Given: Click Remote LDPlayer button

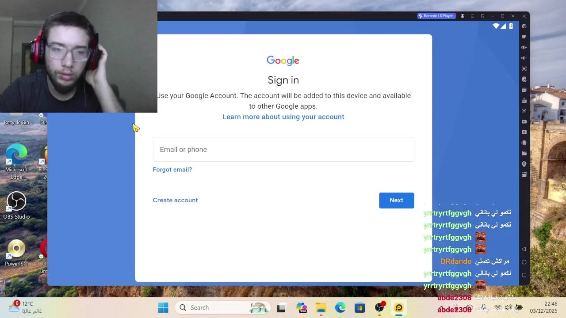Looking at the screenshot, I should click(436, 16).
